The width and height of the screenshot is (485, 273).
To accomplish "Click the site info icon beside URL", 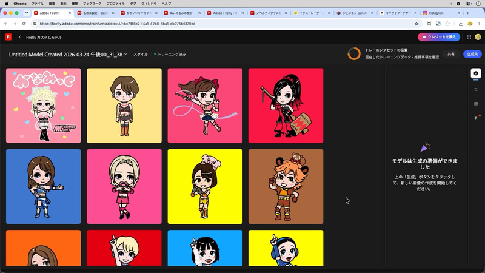I will pos(35,24).
